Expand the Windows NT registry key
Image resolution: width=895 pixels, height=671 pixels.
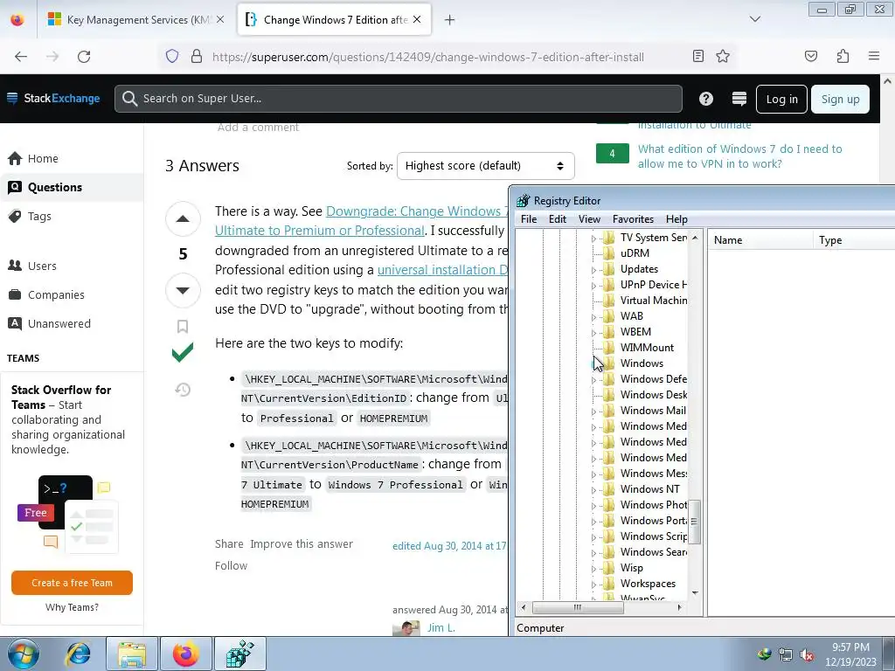[x=593, y=489]
